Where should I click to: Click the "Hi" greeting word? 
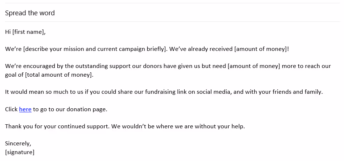[8, 32]
